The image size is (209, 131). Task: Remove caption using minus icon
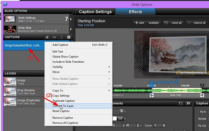[x=54, y=37]
